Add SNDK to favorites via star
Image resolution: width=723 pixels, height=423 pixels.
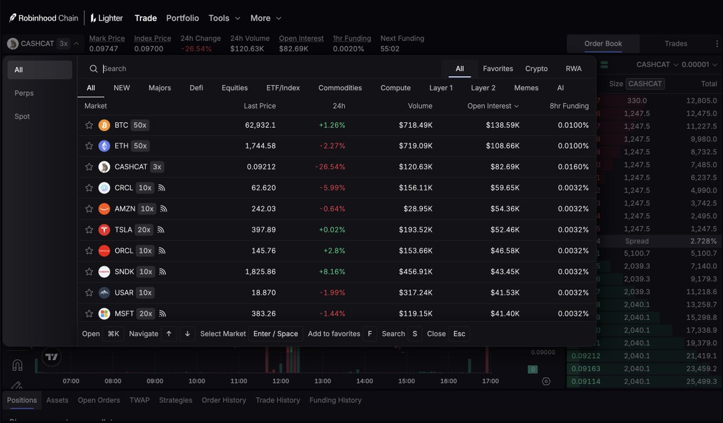point(89,272)
